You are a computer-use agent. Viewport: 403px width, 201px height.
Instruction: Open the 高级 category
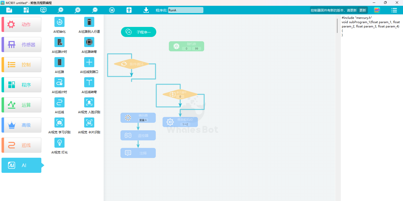(21, 125)
